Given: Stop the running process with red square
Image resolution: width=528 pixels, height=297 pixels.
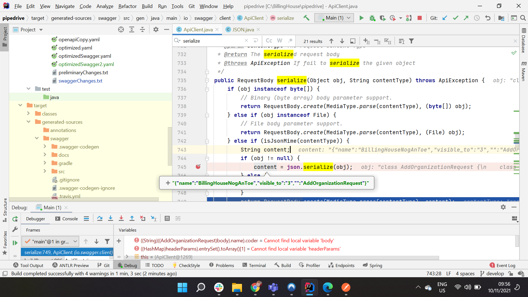Looking at the screenshot, I should [x=420, y=18].
